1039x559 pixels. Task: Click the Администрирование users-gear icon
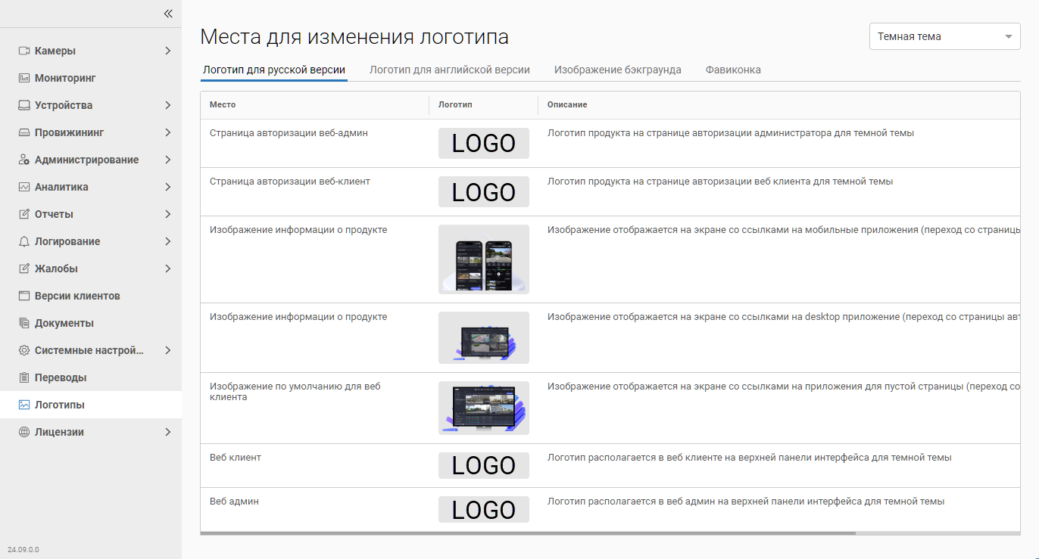(24, 160)
